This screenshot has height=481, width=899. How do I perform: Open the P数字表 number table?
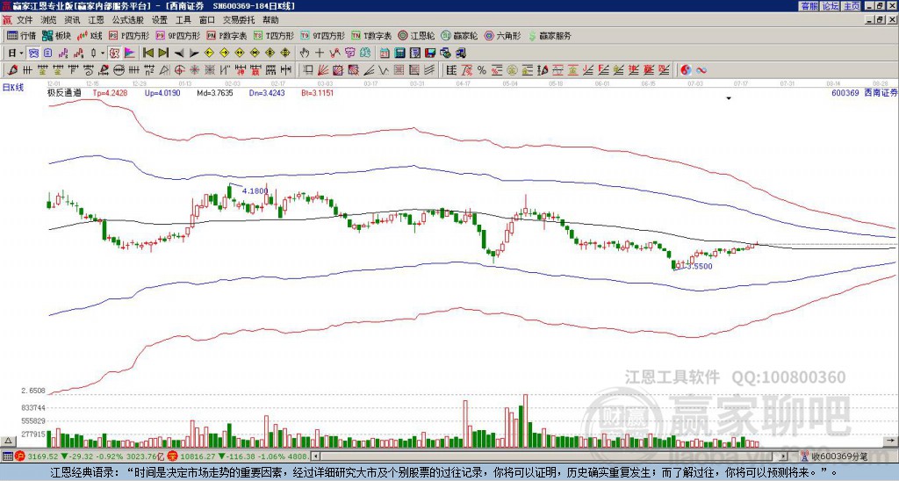227,35
